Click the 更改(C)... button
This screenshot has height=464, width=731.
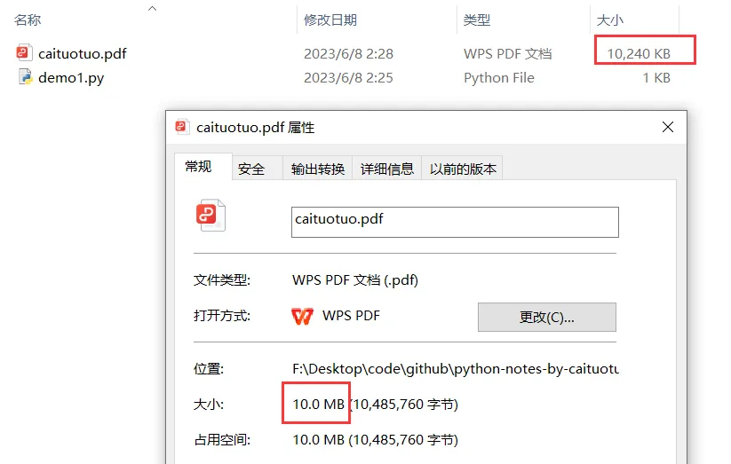coord(547,318)
